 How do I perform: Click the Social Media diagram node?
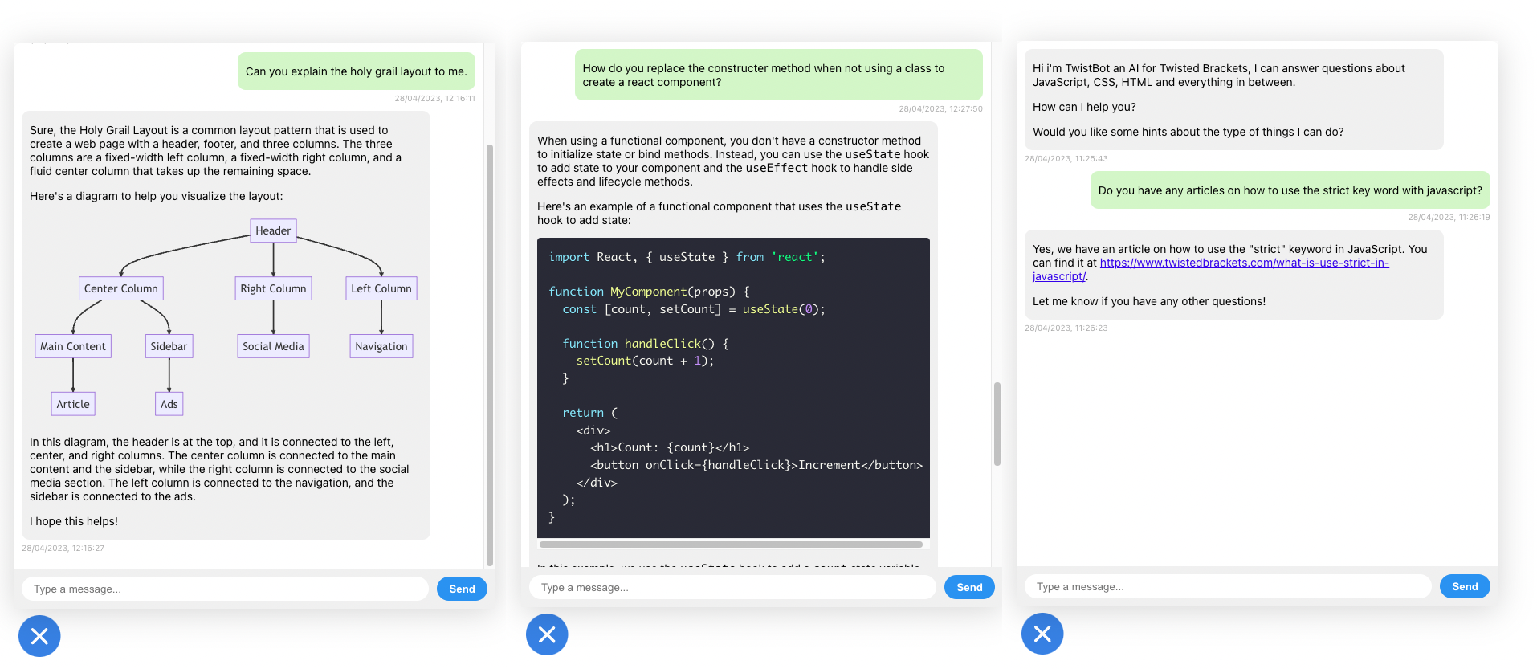[273, 346]
